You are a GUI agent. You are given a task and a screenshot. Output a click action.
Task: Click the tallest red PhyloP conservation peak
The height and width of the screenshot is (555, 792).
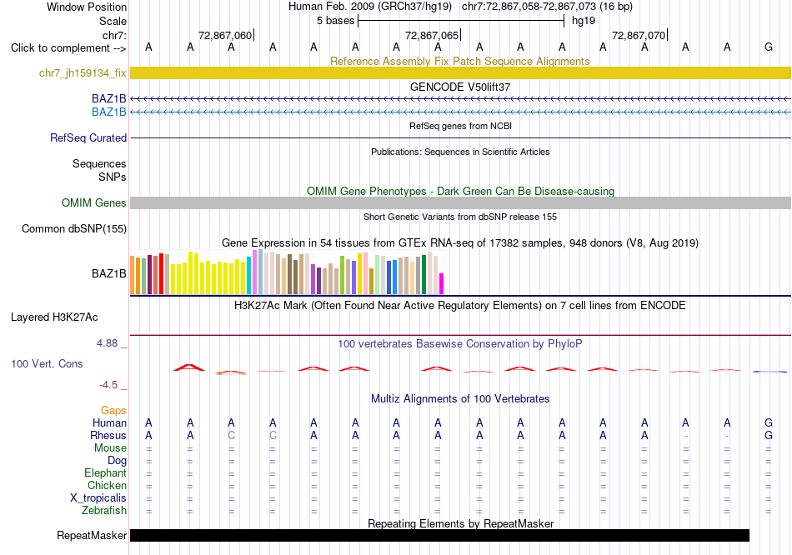point(189,367)
